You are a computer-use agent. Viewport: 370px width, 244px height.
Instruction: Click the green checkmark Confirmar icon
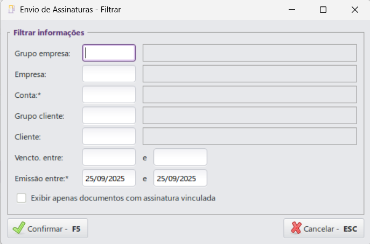coord(19,228)
